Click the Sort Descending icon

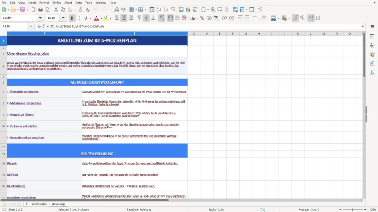pos(166,10)
